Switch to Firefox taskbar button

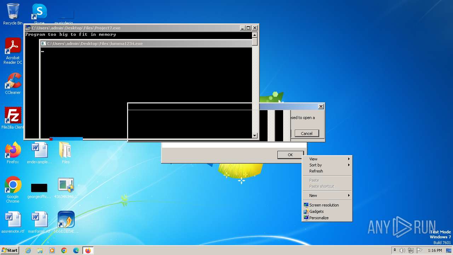pos(88,250)
